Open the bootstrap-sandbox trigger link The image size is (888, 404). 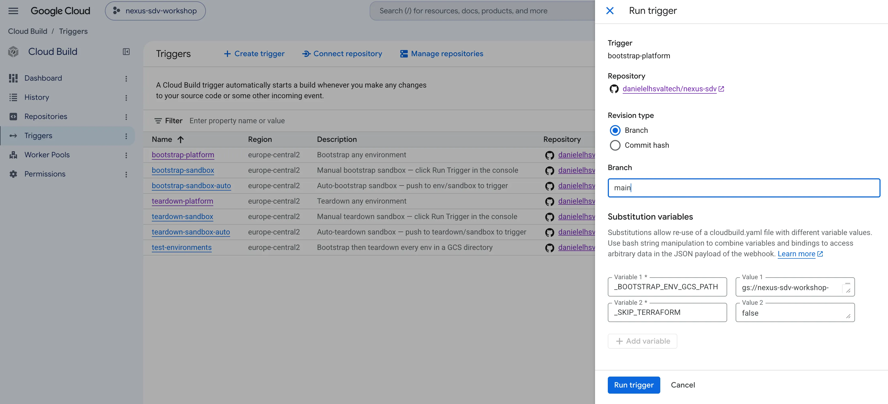pos(183,171)
